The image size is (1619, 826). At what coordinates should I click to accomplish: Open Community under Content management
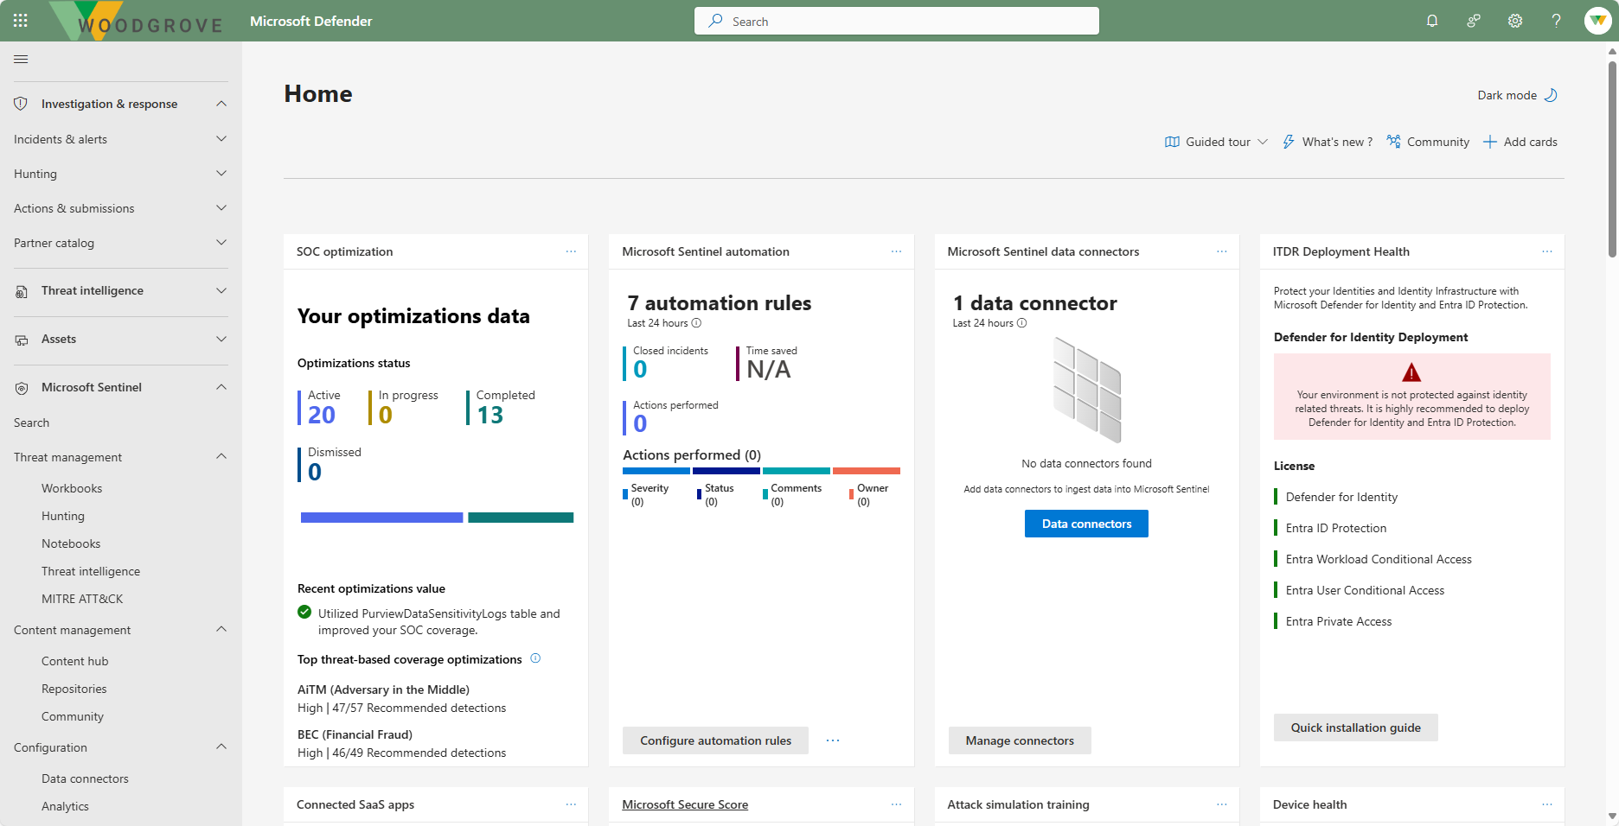coord(73,716)
